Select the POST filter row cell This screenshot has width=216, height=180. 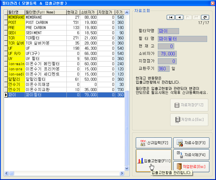click(16, 22)
